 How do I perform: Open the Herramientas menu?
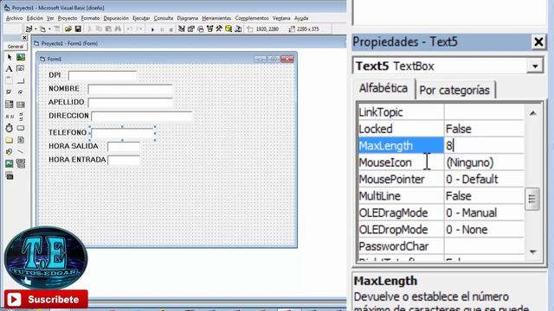(x=216, y=18)
